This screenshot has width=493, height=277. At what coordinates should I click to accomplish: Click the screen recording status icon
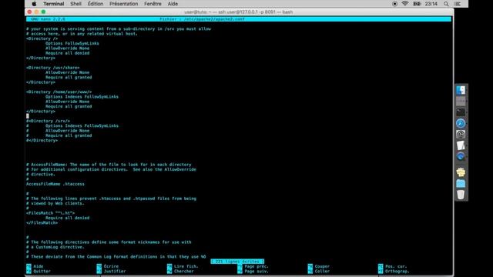[x=394, y=4]
